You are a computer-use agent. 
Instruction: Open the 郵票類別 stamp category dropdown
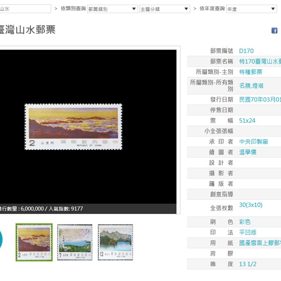point(112,9)
